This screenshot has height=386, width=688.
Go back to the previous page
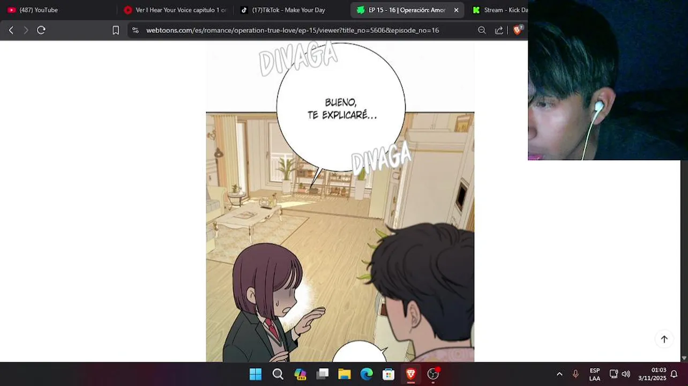click(x=11, y=31)
